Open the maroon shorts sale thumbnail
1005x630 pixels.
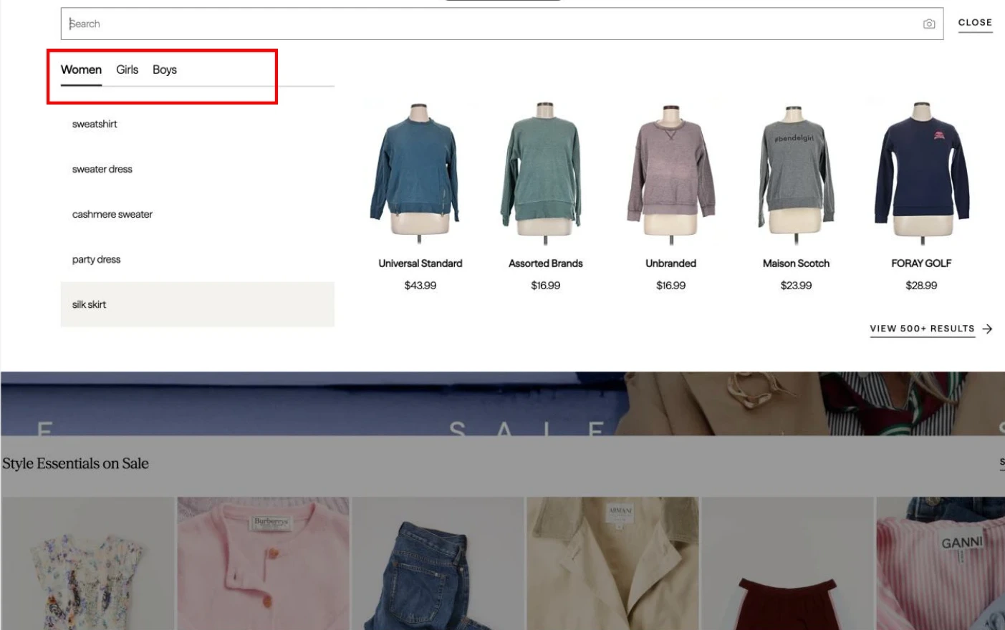pos(788,563)
